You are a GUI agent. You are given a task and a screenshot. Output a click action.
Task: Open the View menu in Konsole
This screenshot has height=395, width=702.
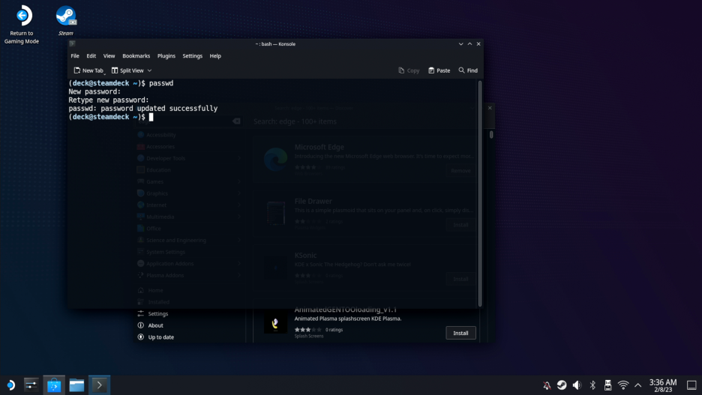[x=109, y=56]
